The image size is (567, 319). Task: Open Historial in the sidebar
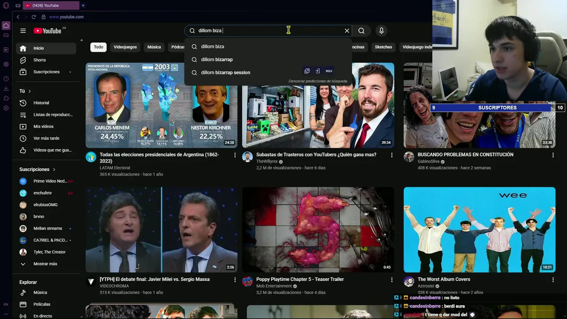pyautogui.click(x=46, y=103)
